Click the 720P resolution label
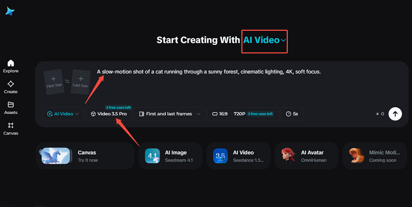This screenshot has height=207, width=412. [239, 114]
